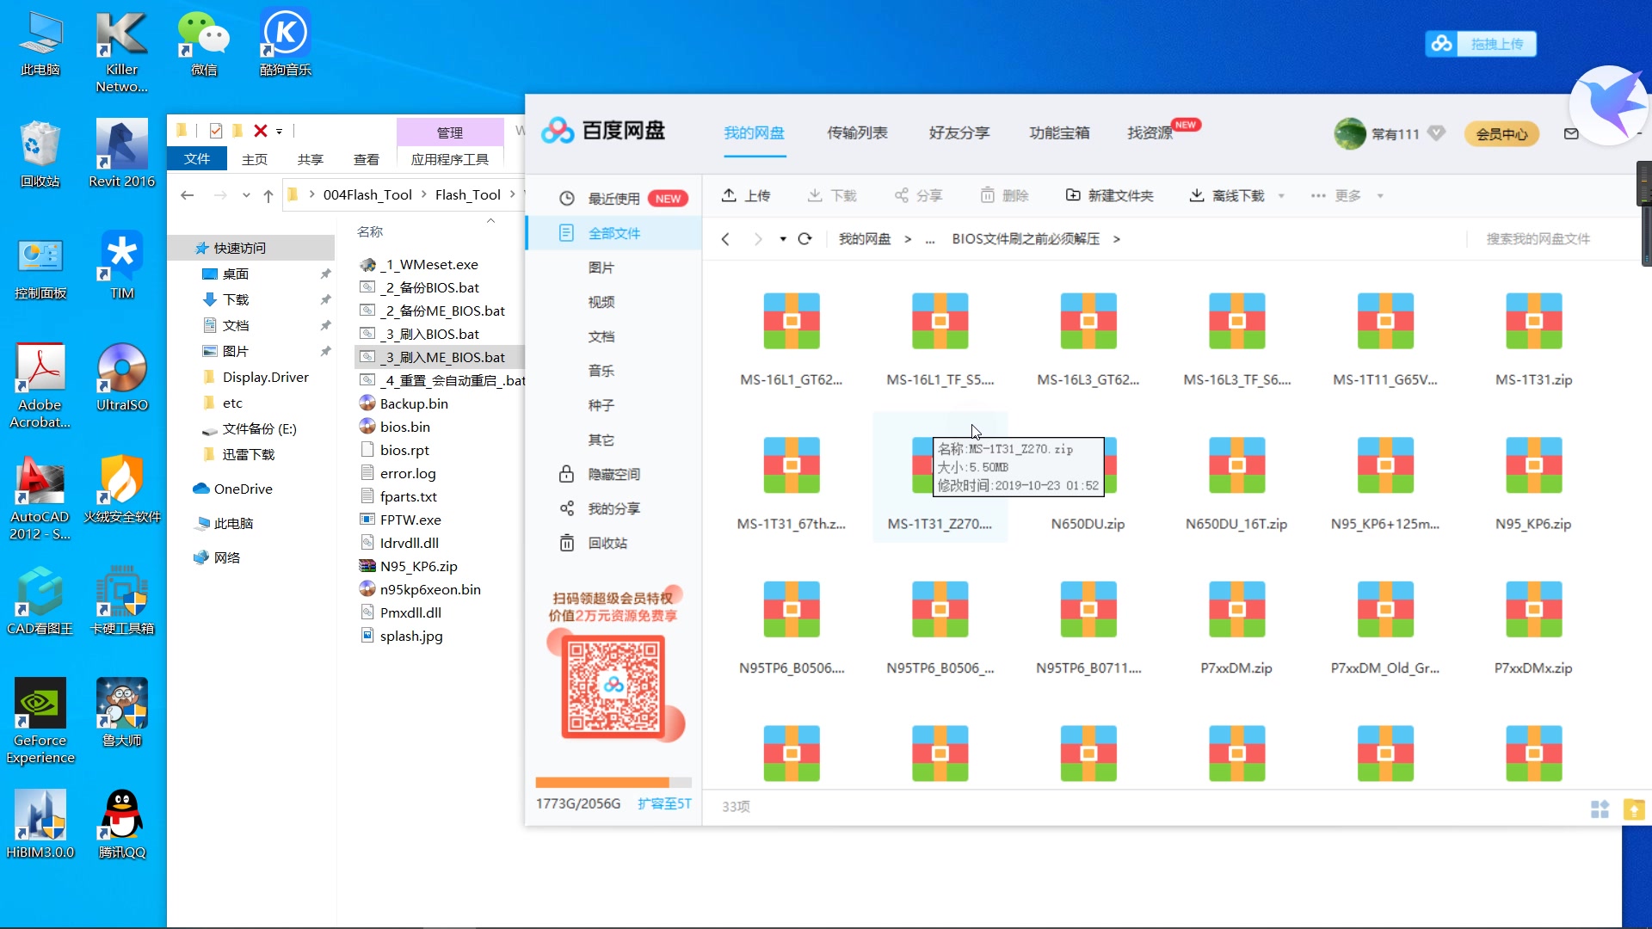Expand 其它 category in sidebar

coord(601,439)
